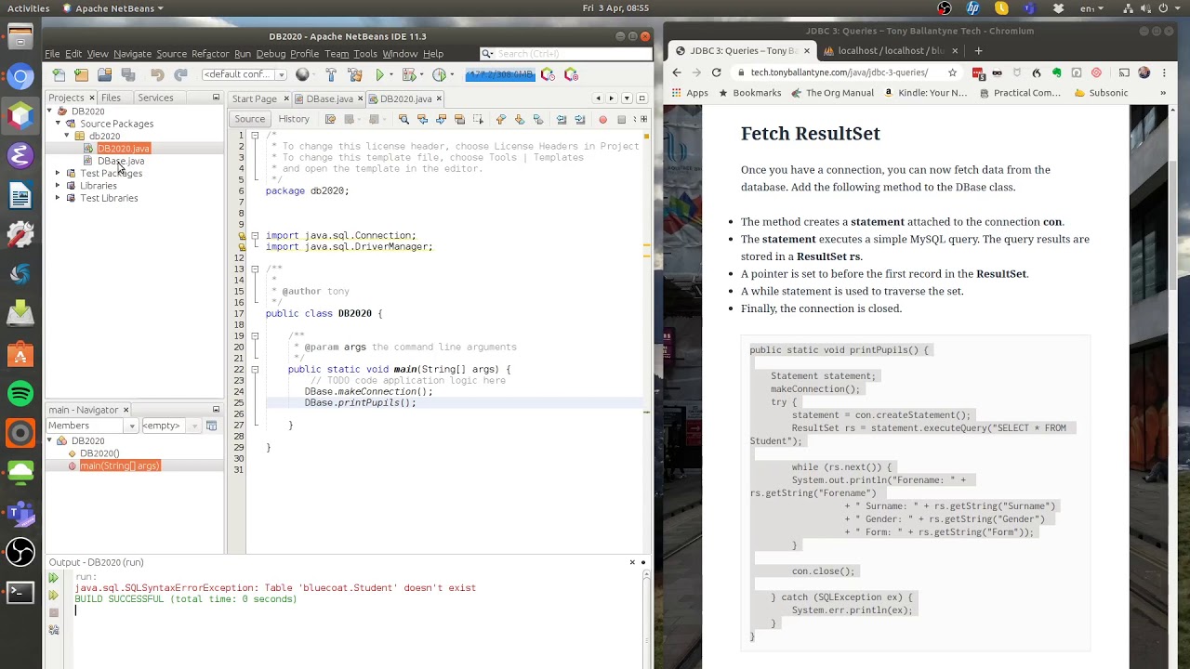Open the Chromium three-dot menu

click(1163, 72)
